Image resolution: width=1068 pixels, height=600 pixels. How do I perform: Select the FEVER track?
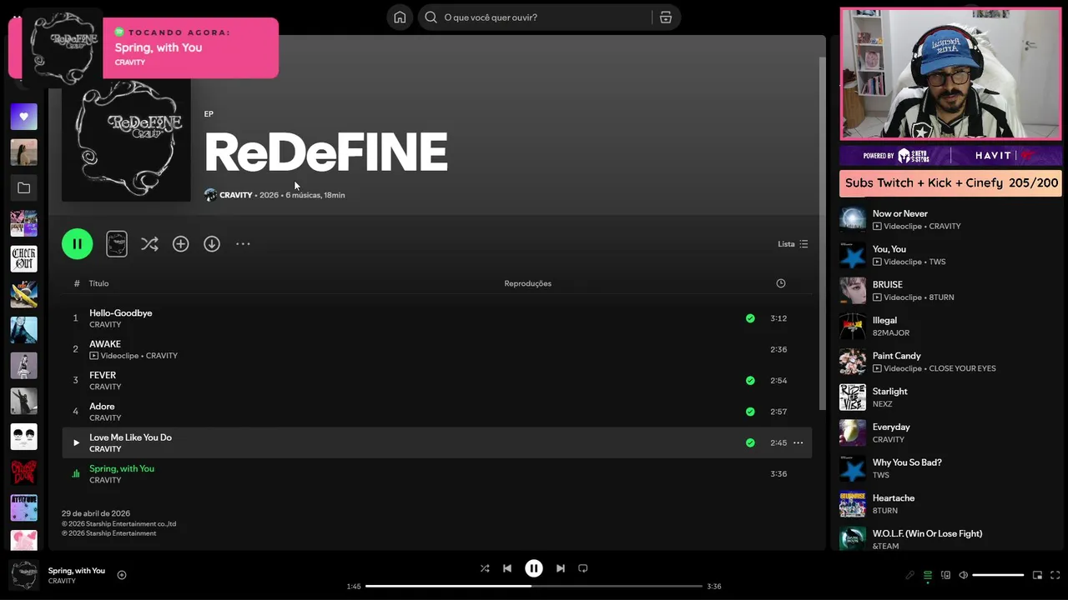tap(436, 381)
